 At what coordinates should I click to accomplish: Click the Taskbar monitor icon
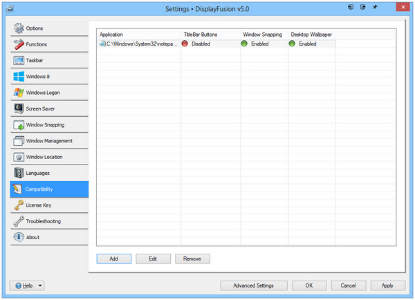tap(19, 60)
